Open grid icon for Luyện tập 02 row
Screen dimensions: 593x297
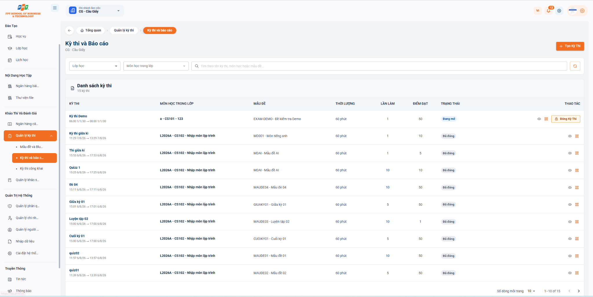pyautogui.click(x=577, y=222)
